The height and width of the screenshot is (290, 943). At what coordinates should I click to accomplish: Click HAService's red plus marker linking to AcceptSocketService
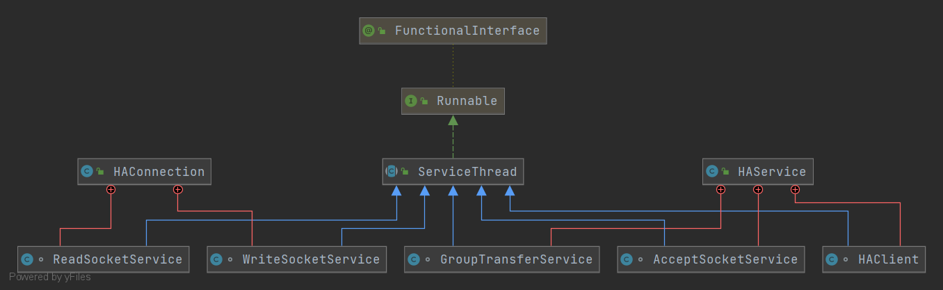(758, 189)
